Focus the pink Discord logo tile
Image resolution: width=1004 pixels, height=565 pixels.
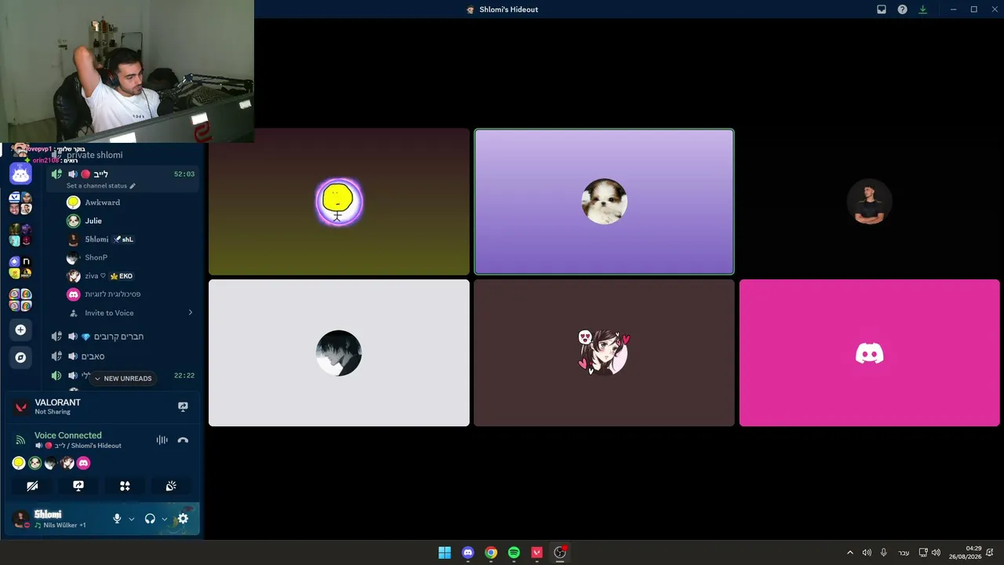pos(869,353)
